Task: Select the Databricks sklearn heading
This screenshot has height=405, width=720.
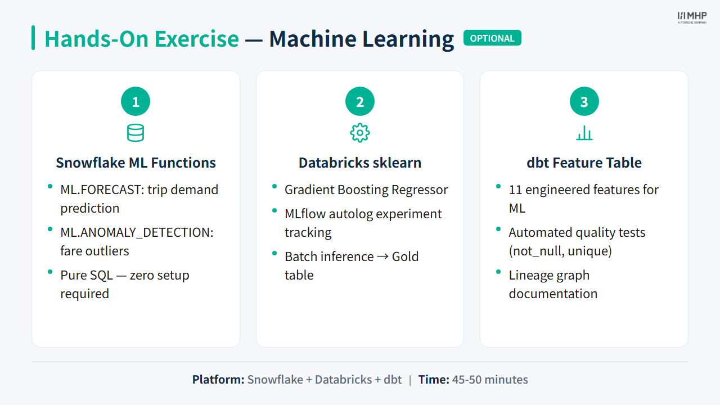Action: tap(360, 163)
